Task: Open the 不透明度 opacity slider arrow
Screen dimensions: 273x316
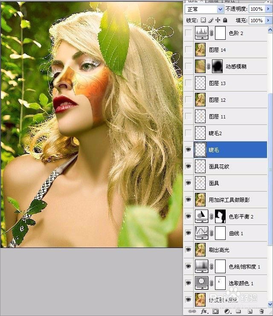Action: click(268, 9)
